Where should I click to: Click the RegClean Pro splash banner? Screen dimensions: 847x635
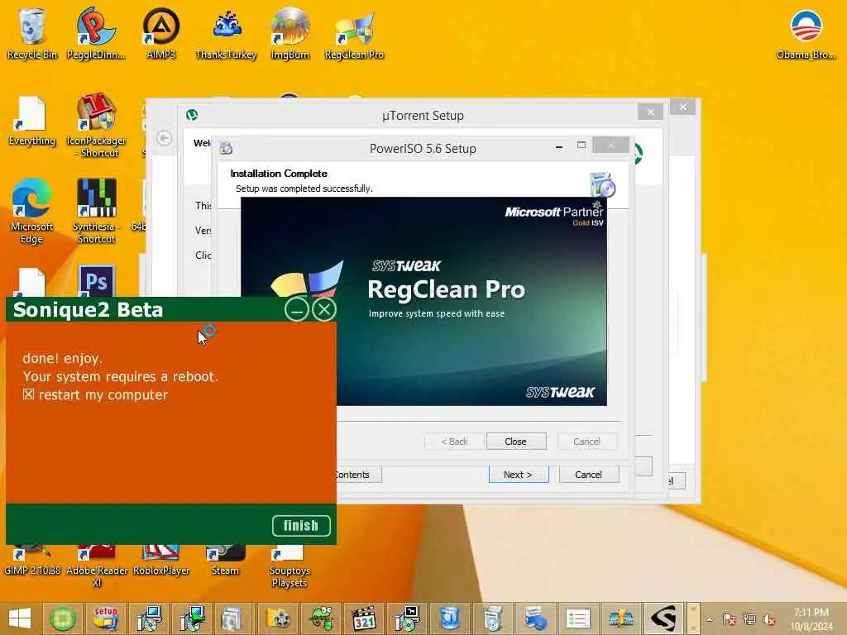pyautogui.click(x=423, y=301)
